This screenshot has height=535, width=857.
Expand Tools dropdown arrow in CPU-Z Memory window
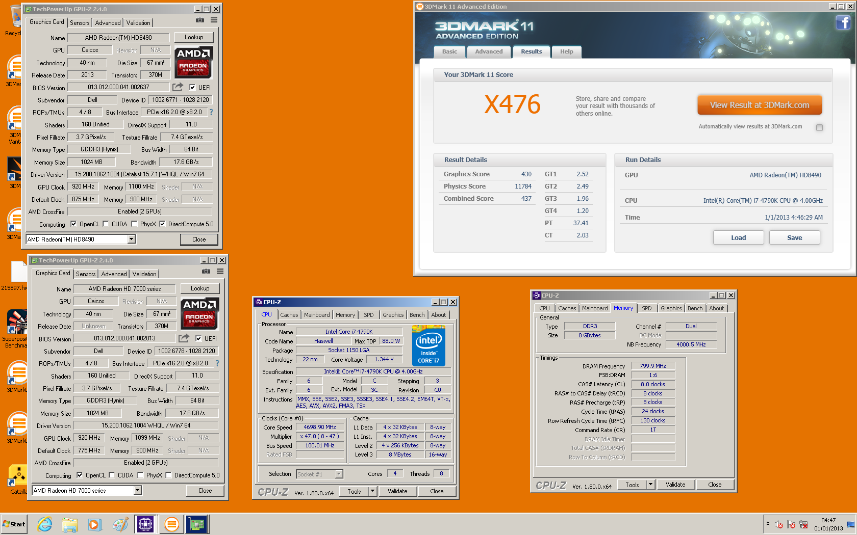pyautogui.click(x=650, y=485)
